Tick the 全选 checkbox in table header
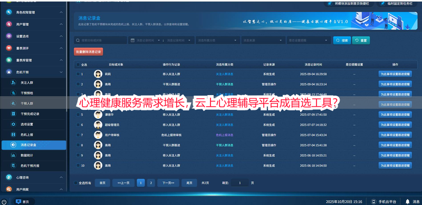 (78, 65)
